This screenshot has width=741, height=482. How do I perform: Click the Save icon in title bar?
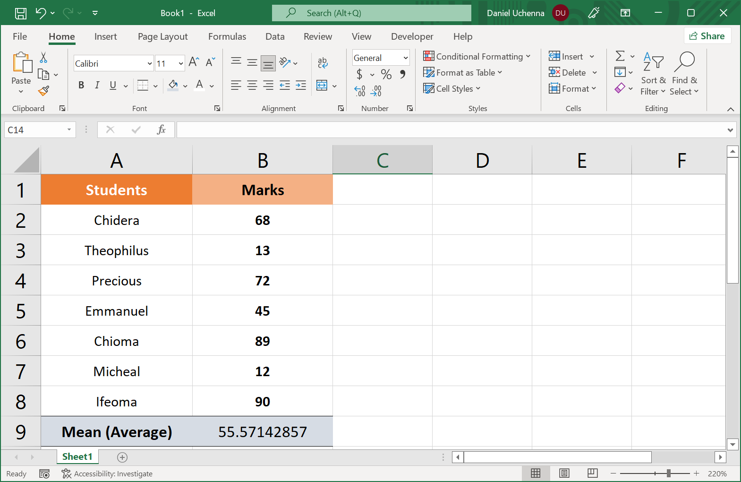tap(21, 13)
